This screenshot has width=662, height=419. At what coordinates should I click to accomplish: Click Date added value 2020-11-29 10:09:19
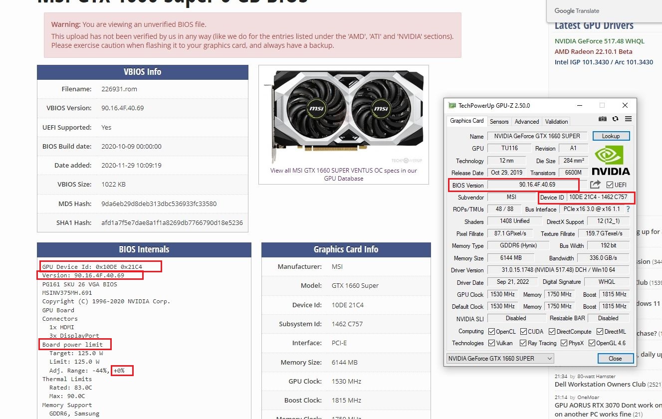pos(131,165)
